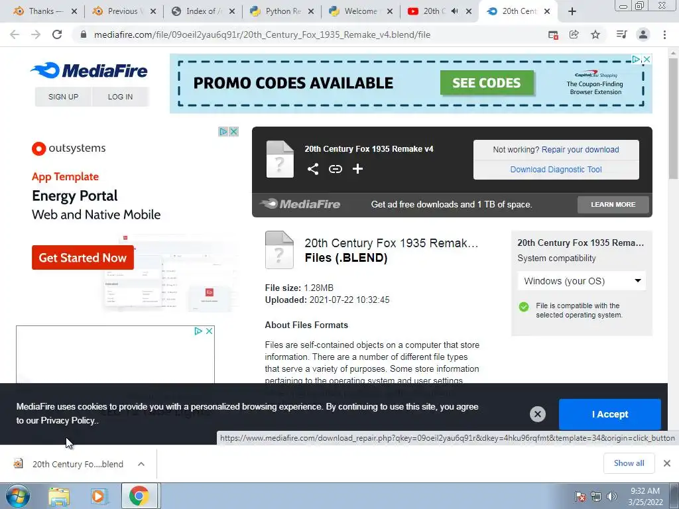
Task: Click the blocked pop-up icon in address bar
Action: click(x=553, y=34)
